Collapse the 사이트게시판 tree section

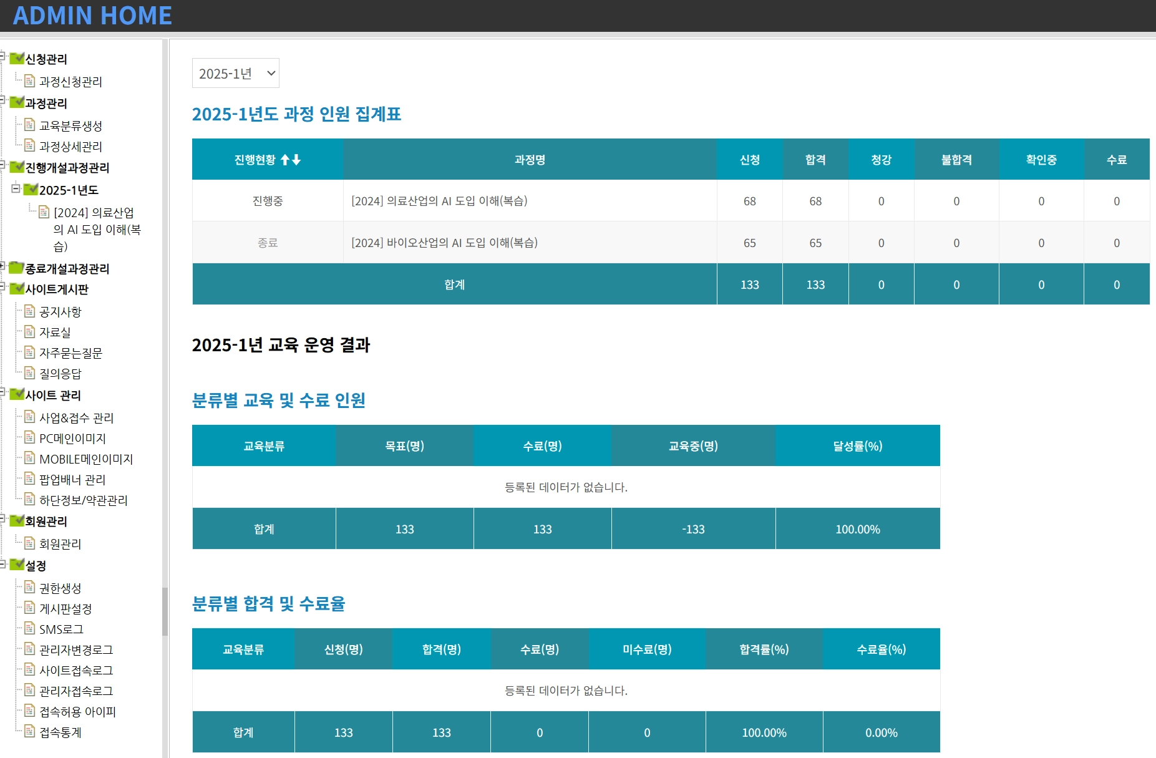pos(2,287)
